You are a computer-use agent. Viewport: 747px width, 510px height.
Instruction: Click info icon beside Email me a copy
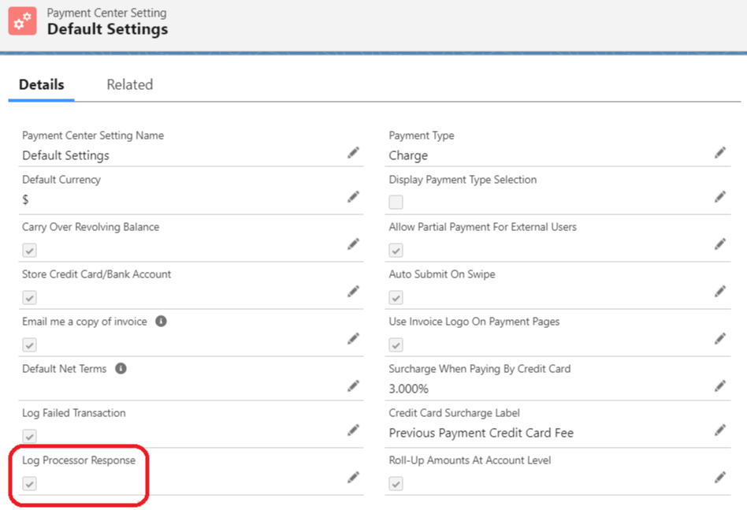161,322
